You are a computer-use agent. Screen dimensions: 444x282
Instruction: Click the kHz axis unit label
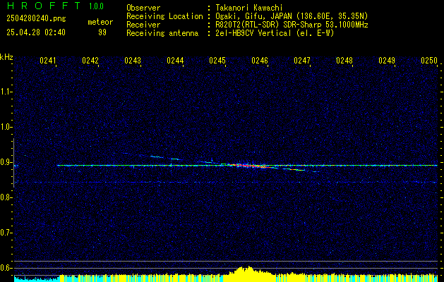click(6, 57)
